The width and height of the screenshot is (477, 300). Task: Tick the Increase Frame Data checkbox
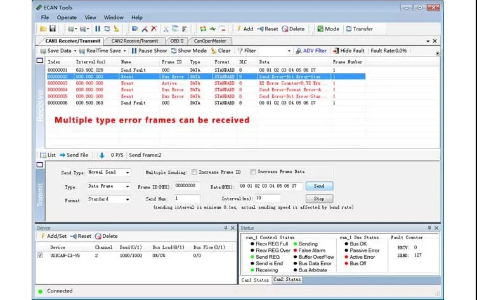click(253, 172)
